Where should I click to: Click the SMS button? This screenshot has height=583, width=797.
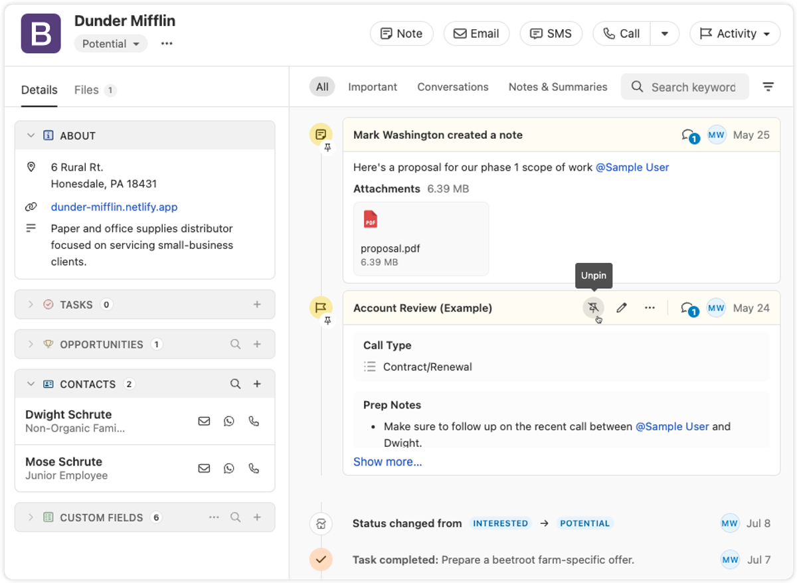[551, 34]
